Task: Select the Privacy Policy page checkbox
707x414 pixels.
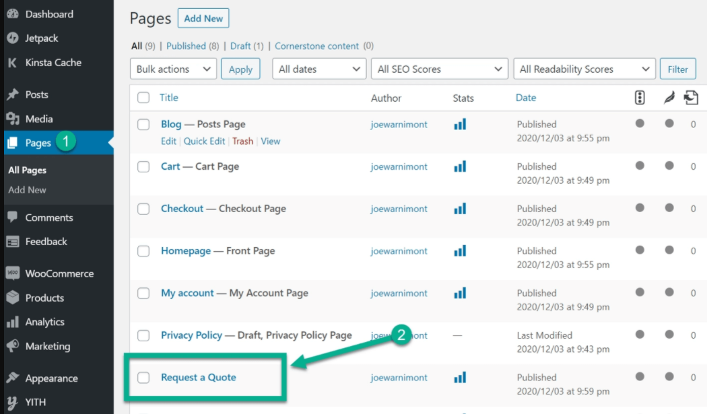Action: (143, 335)
